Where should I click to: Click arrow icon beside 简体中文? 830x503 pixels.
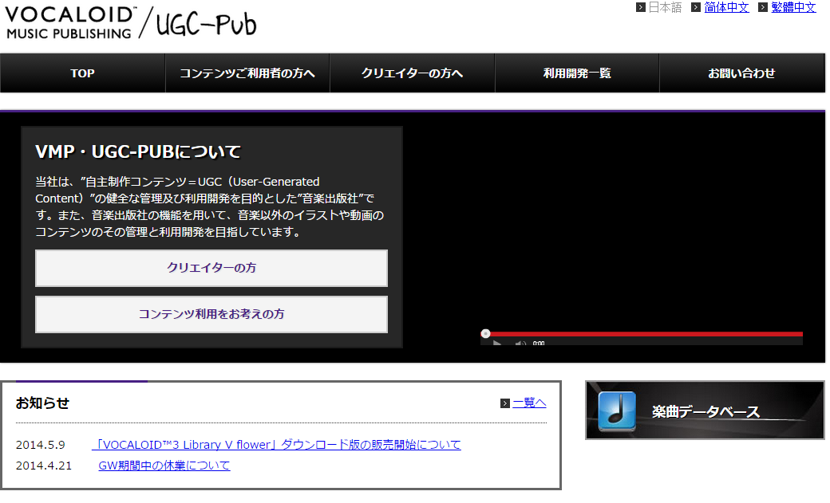(x=696, y=7)
